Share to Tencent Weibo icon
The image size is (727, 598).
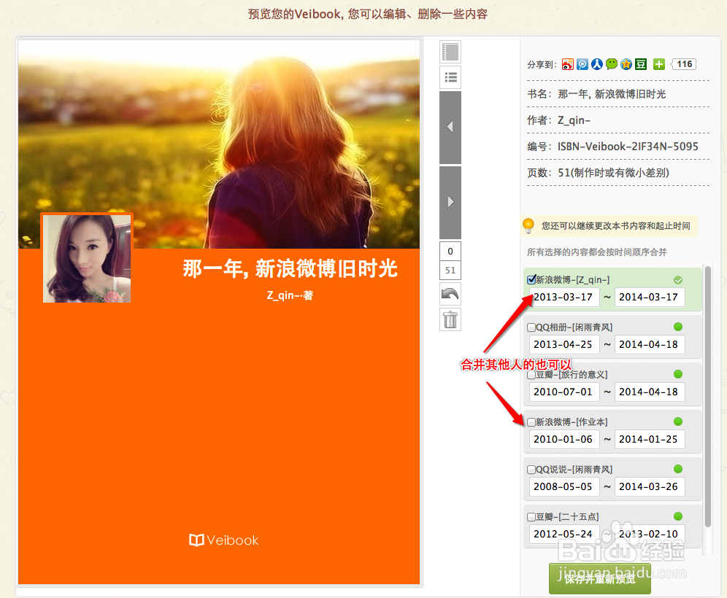(582, 64)
